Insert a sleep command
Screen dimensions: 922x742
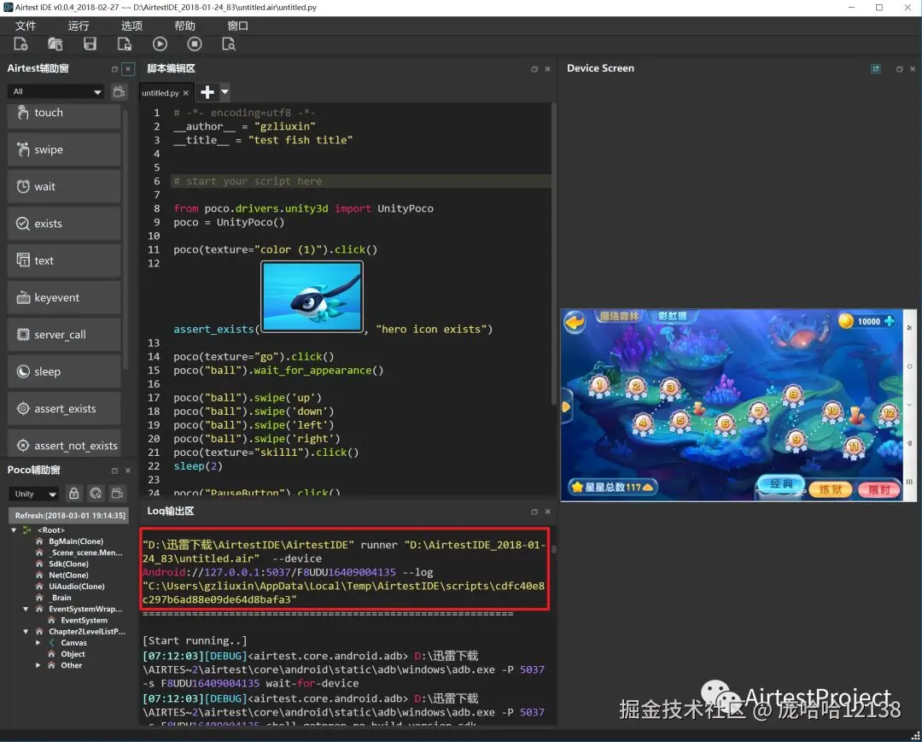click(x=64, y=372)
